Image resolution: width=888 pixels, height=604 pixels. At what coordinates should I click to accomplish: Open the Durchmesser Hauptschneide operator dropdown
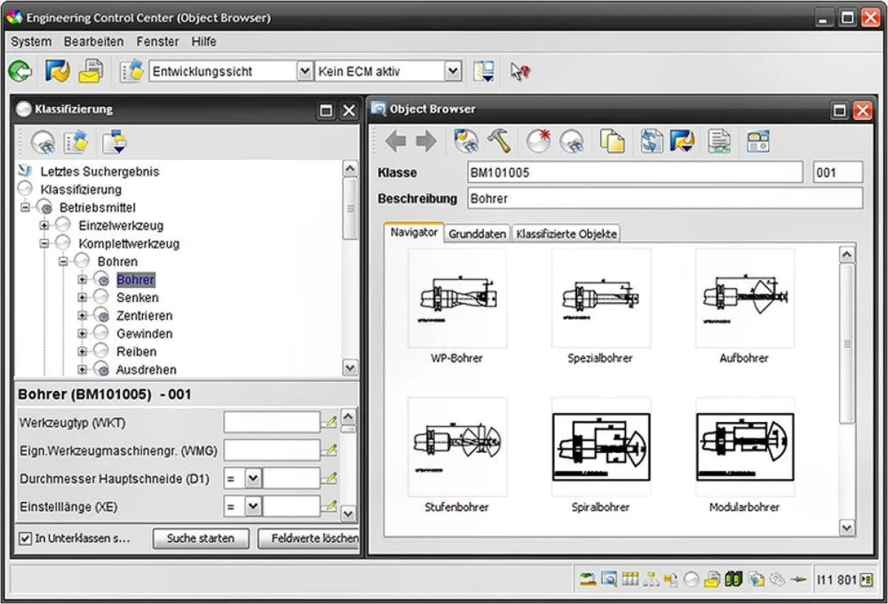(253, 479)
